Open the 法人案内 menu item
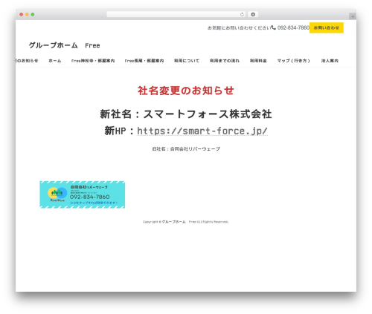Viewport: 372px width, 314px height. (x=330, y=61)
